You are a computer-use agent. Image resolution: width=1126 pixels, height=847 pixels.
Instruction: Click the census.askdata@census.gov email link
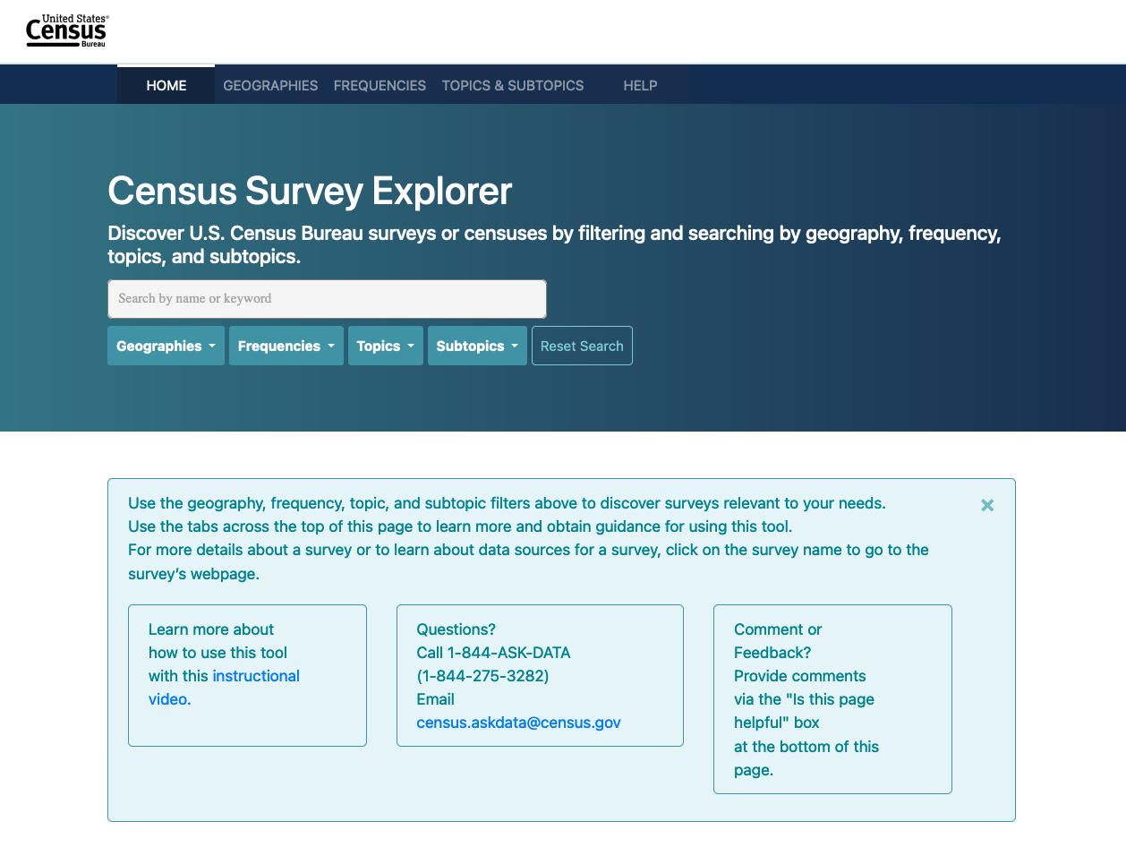(x=518, y=723)
